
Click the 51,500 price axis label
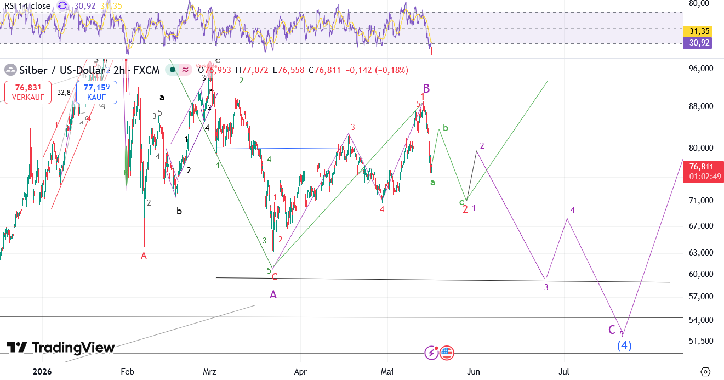701,341
